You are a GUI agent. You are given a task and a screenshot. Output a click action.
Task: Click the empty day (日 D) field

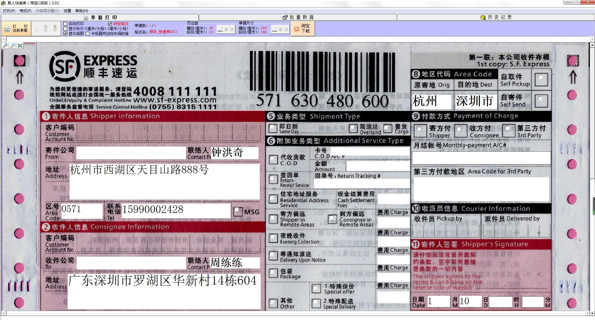tap(501, 302)
